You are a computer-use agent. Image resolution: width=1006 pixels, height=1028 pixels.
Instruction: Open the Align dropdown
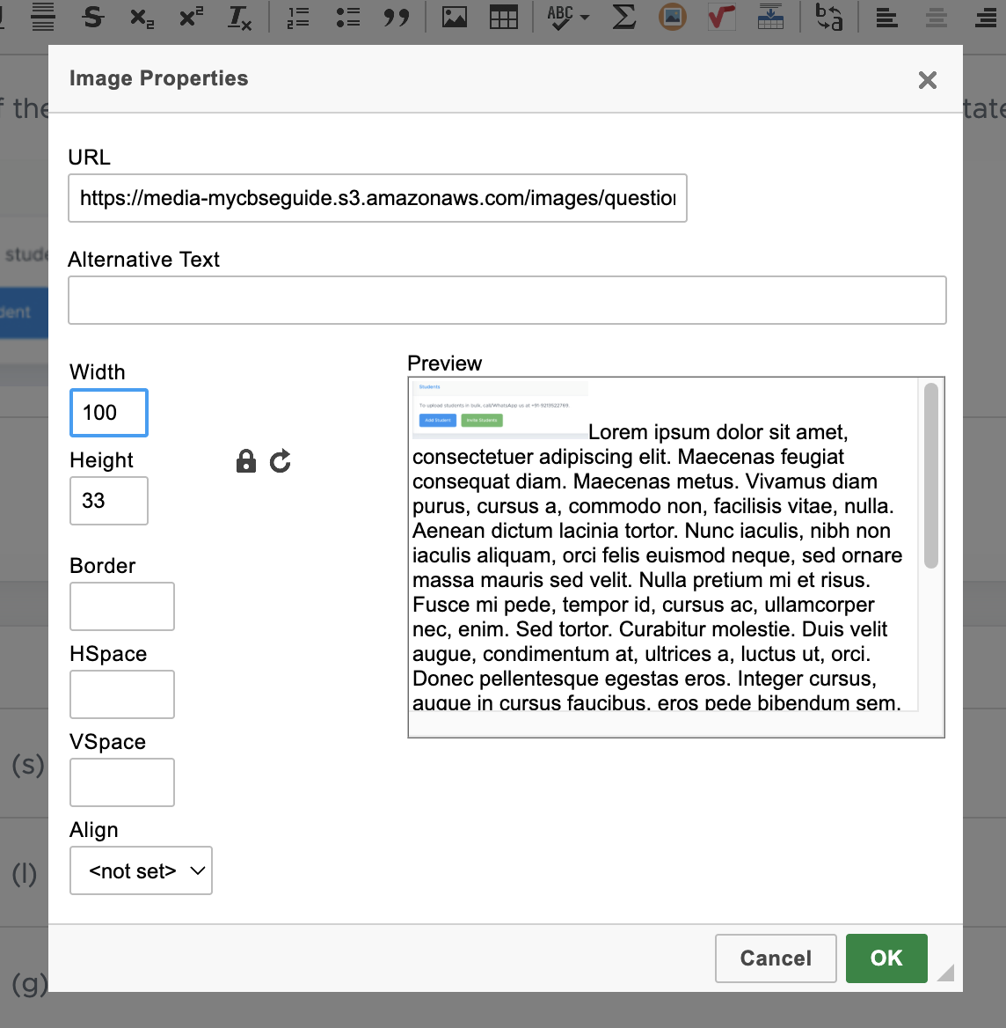pos(141,870)
